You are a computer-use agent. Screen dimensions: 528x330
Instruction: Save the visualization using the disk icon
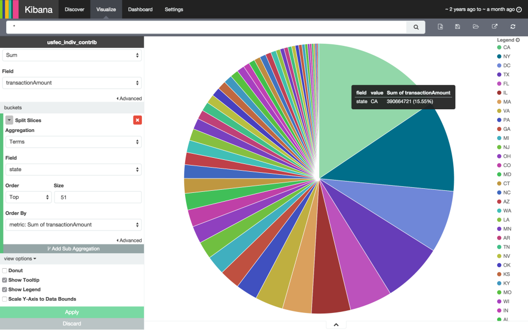pos(457,26)
